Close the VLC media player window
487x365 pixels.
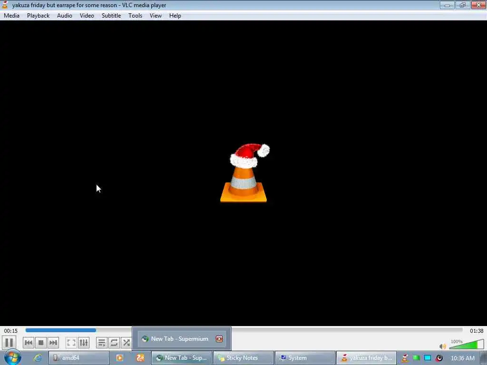478,5
